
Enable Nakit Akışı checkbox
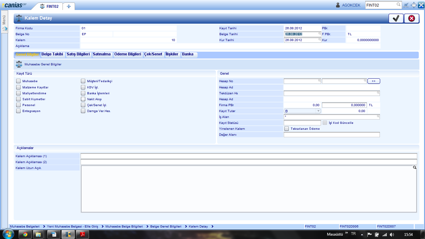tap(83, 99)
